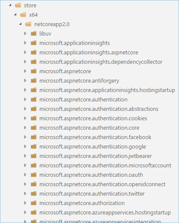Expand microsoft.aspnetcore.authorization arrow
Screen dimensions: 179x223
(25, 203)
